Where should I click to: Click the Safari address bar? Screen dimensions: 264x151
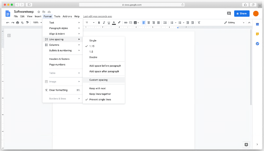pos(132,5)
